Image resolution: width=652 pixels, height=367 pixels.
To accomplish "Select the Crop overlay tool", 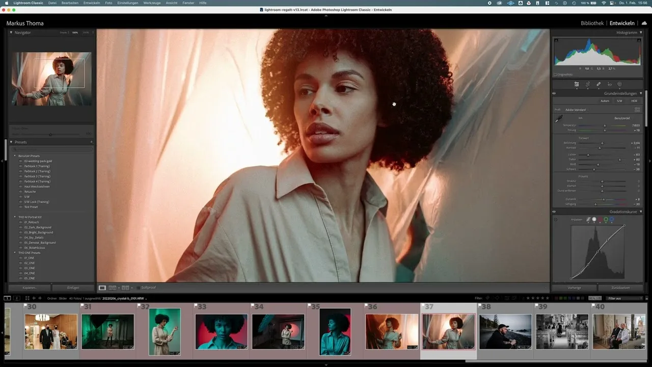I will click(588, 84).
